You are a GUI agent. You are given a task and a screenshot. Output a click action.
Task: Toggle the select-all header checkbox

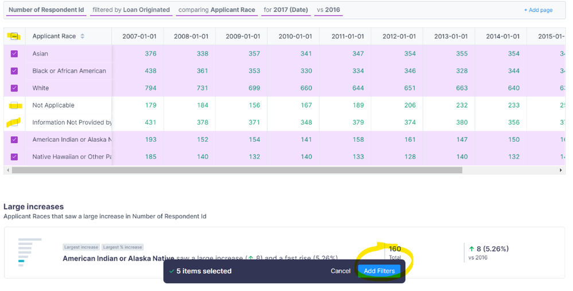click(14, 36)
